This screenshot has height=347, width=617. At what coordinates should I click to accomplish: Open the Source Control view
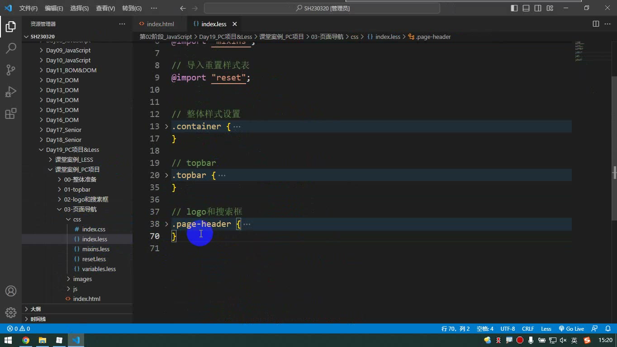pyautogui.click(x=10, y=70)
